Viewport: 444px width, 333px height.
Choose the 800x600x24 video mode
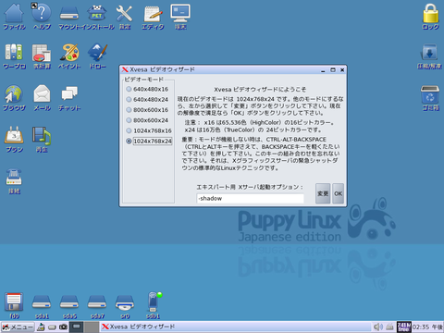[x=147, y=120]
